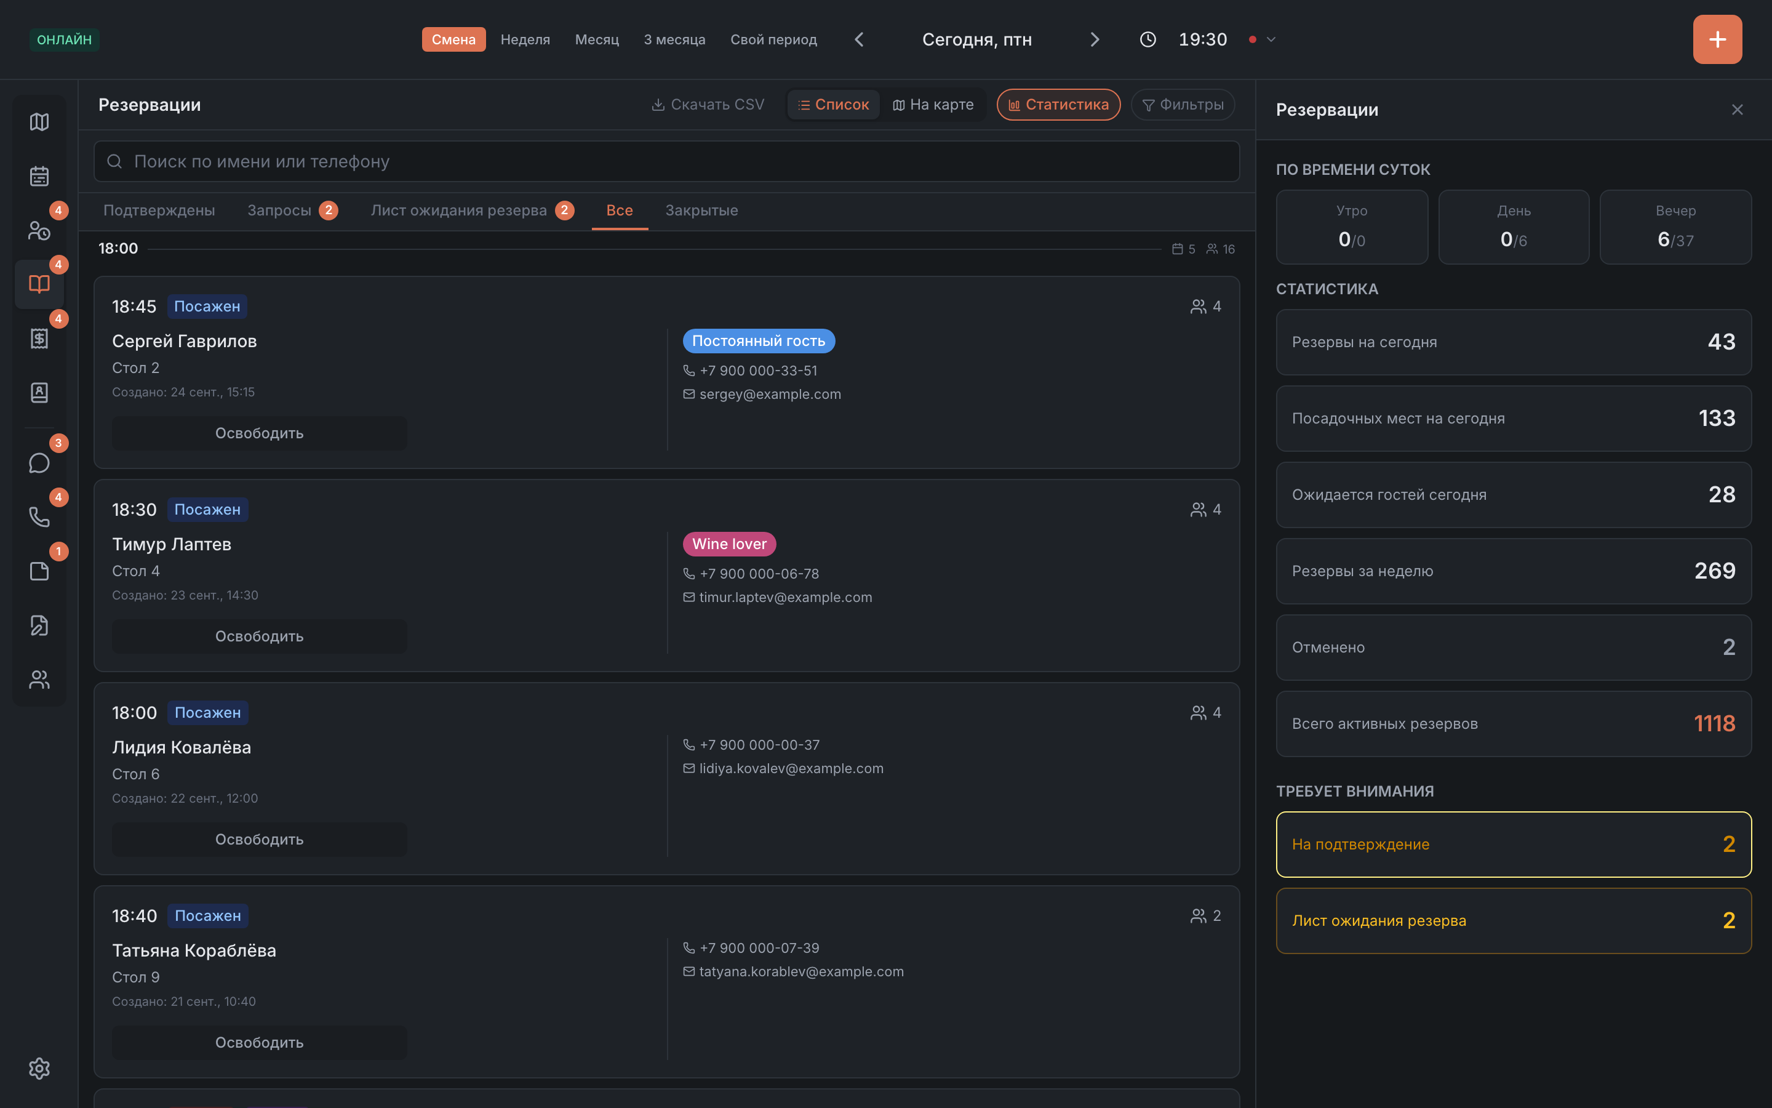Screen dimensions: 1772x1108
Task: Select the Месяц period
Action: [597, 39]
